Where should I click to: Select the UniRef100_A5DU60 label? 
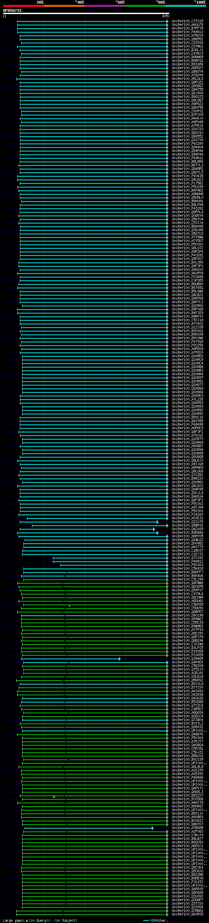pos(187,601)
